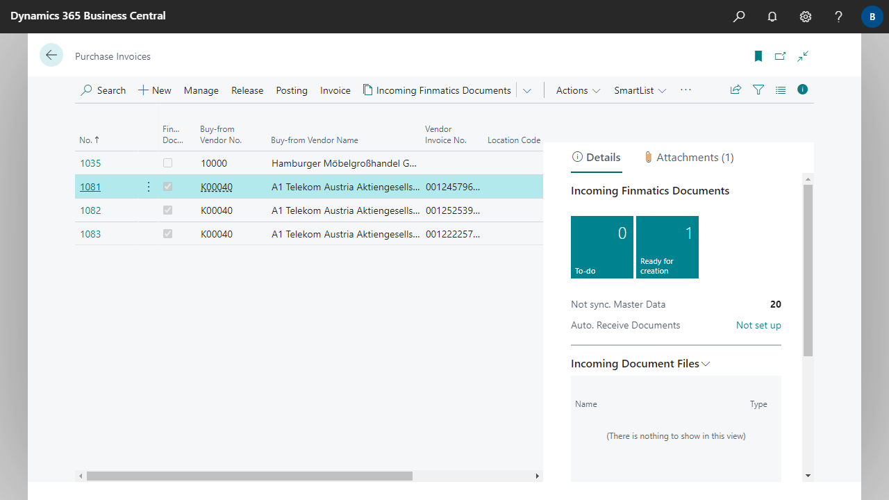Open page in a new window
The height and width of the screenshot is (500, 889).
(x=781, y=56)
